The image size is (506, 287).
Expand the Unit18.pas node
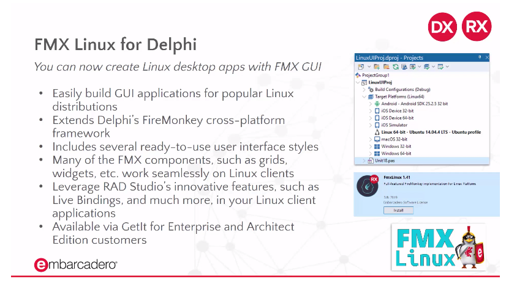pyautogui.click(x=364, y=161)
